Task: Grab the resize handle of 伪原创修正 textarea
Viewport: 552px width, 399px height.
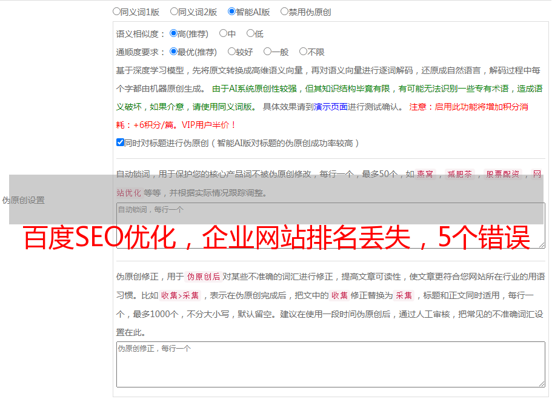Action: 542,384
